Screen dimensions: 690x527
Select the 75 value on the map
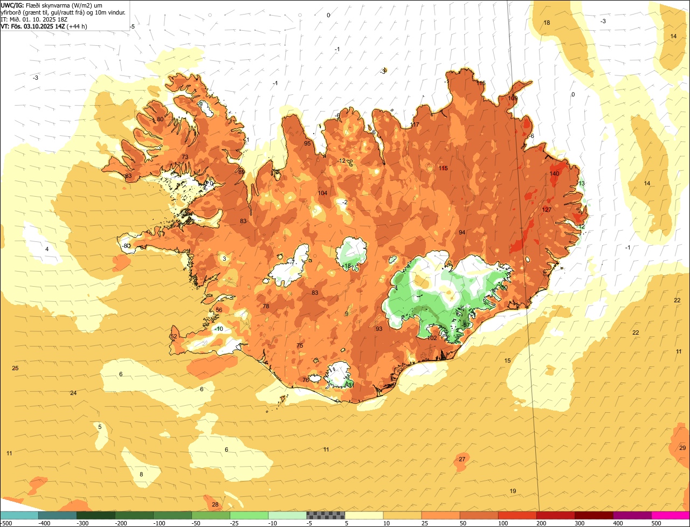coord(300,345)
